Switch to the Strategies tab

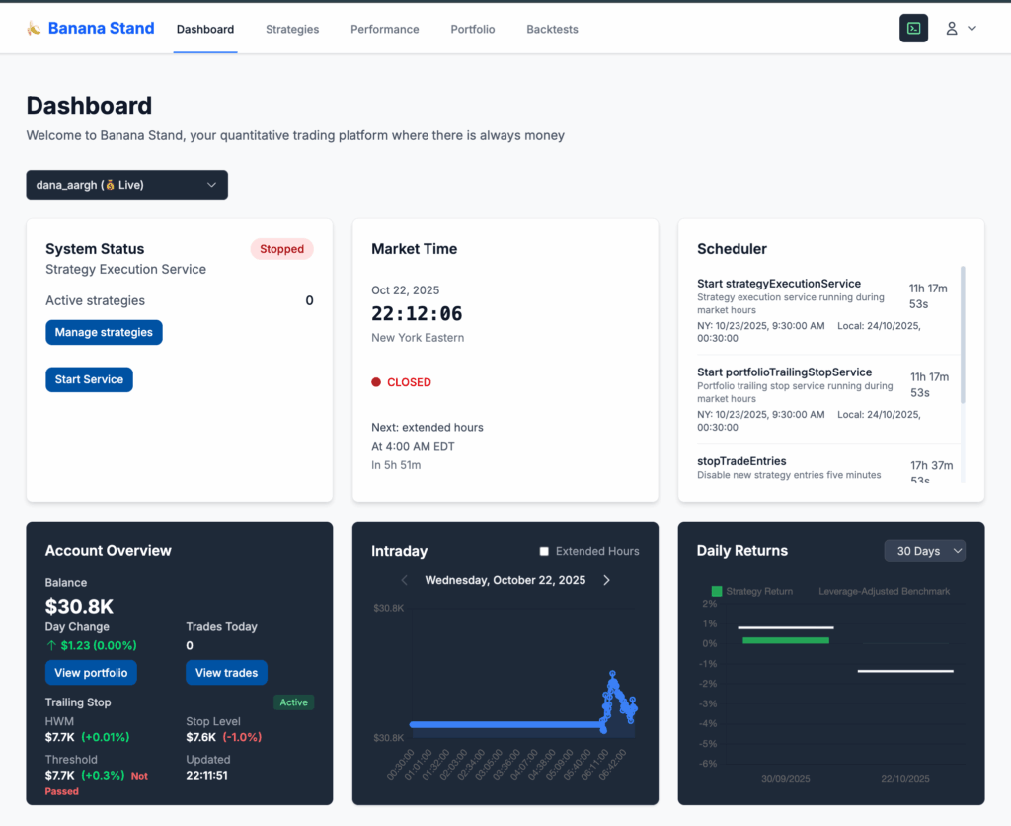pyautogui.click(x=292, y=29)
